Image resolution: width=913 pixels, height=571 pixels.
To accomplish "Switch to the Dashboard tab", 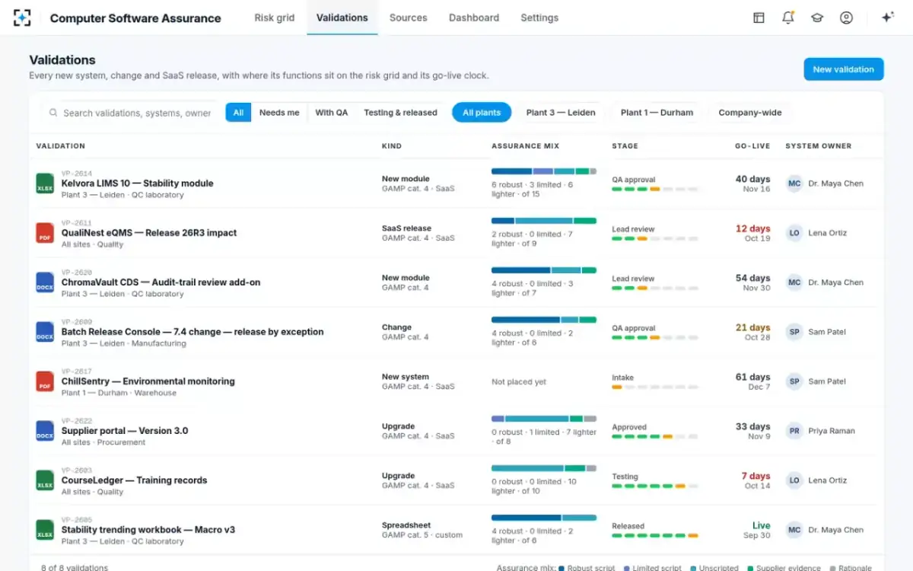I will coord(474,18).
